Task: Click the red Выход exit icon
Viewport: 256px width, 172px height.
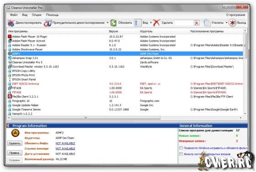Action: click(x=233, y=23)
